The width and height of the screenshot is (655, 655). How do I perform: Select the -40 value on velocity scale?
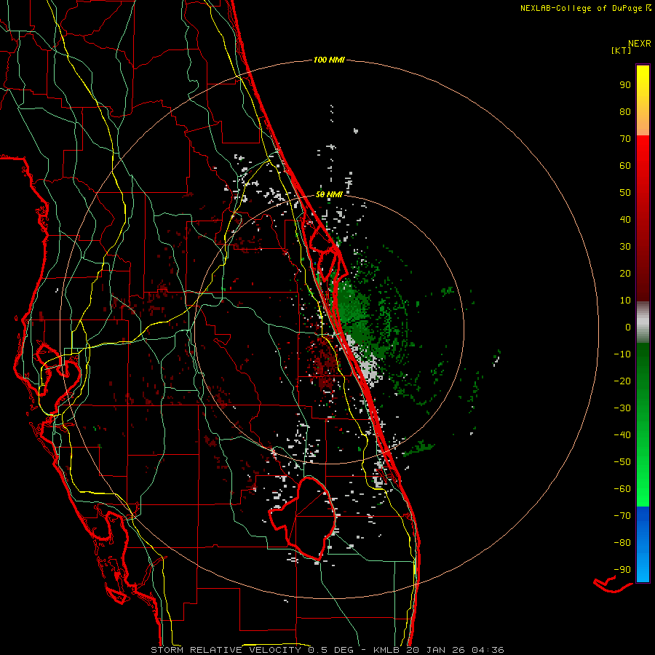tap(622, 435)
